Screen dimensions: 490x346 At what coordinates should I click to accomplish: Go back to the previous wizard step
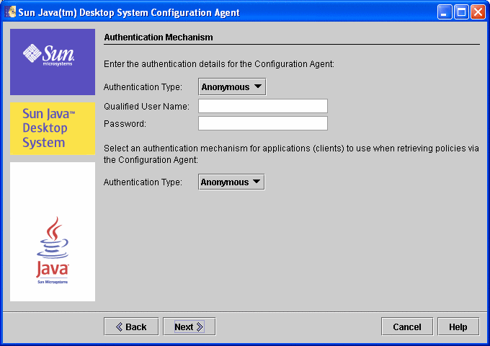tap(131, 327)
